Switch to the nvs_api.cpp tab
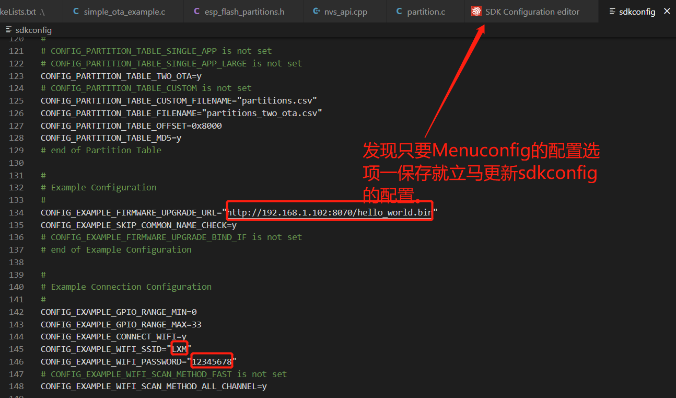 pyautogui.click(x=345, y=11)
